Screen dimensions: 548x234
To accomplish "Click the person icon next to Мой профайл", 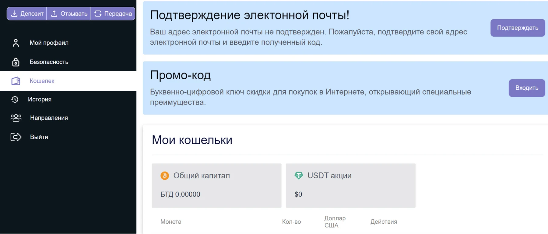I will tap(16, 43).
